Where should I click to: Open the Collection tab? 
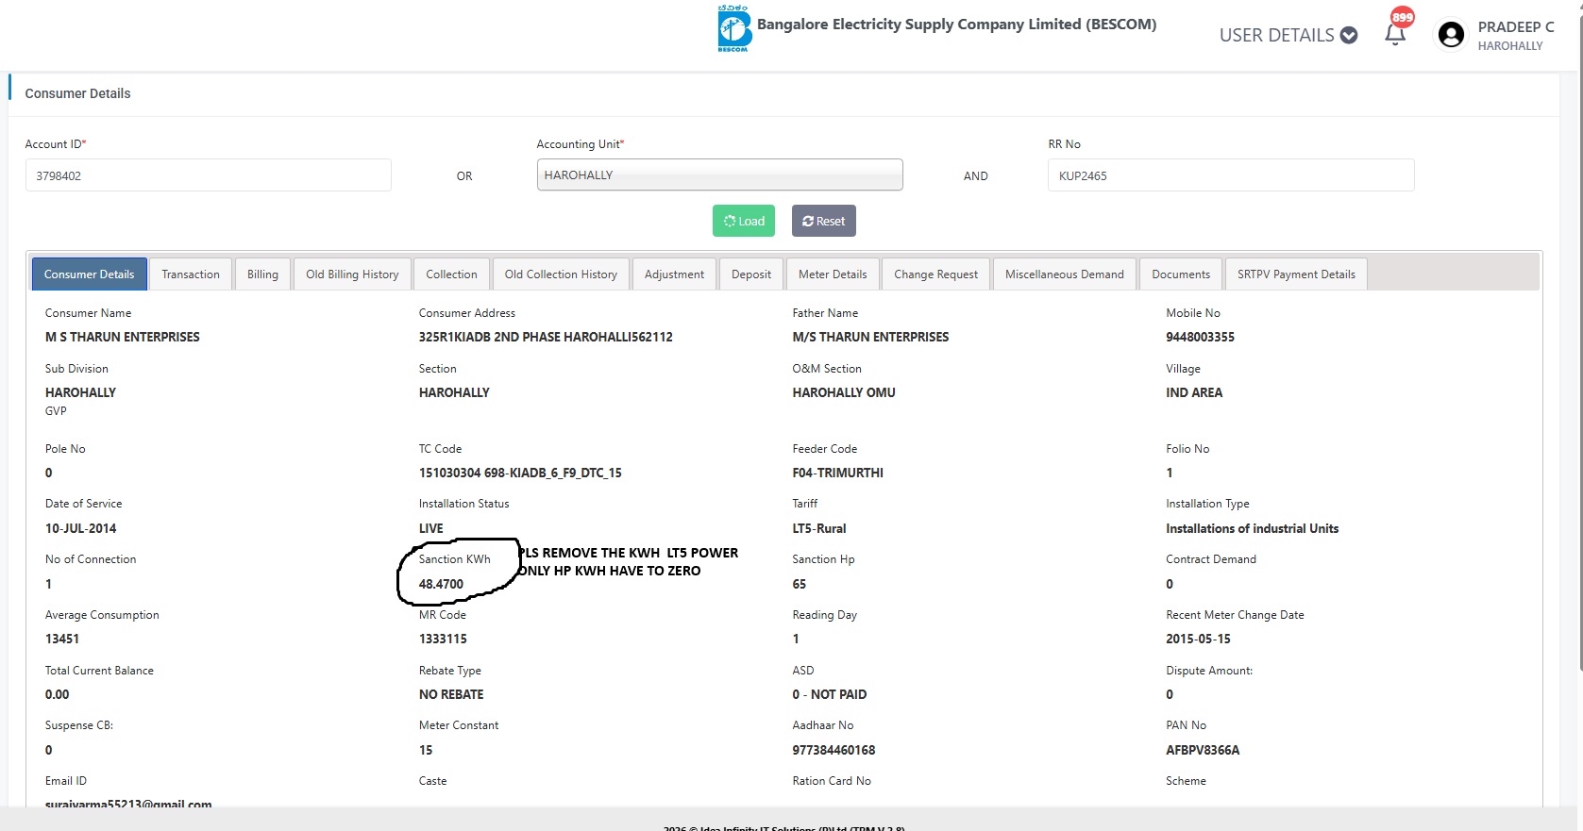click(451, 274)
